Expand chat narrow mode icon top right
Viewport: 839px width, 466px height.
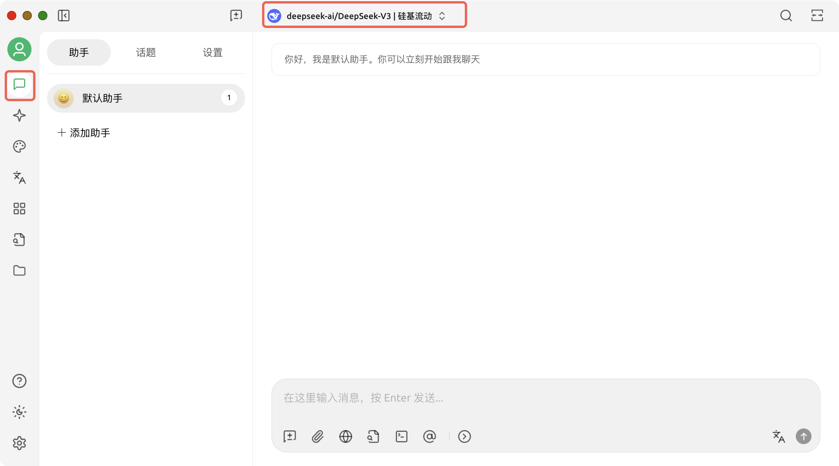point(817,16)
